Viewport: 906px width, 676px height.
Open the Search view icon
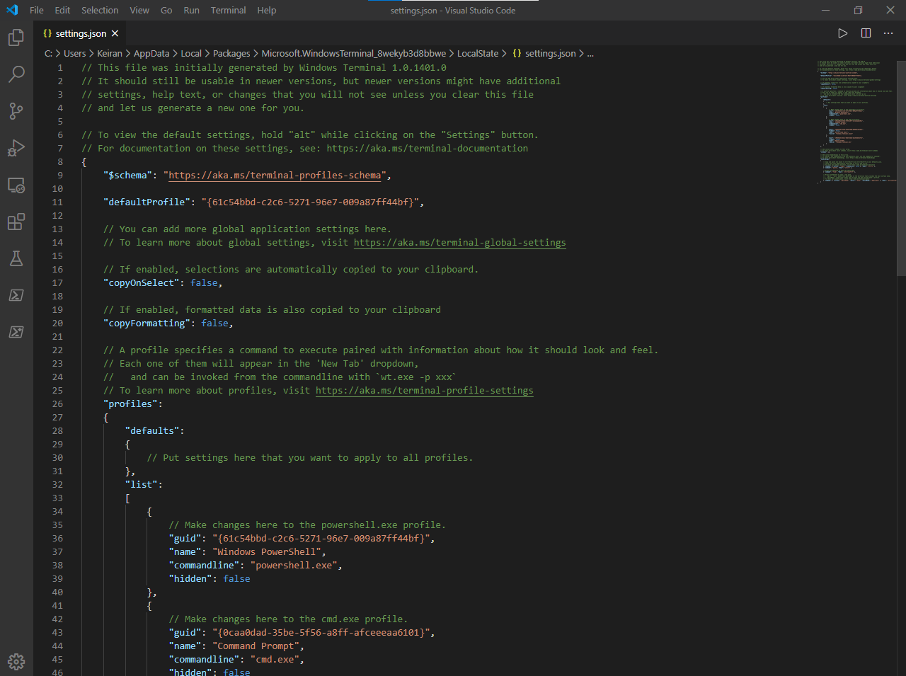tap(16, 74)
